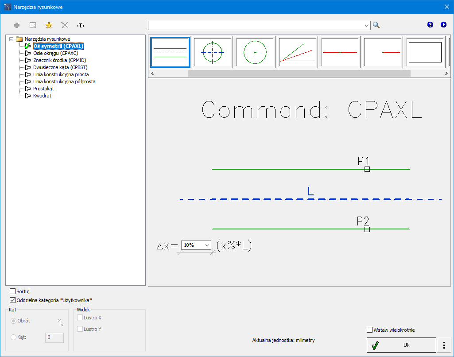Viewport: 454px width, 357px height.
Task: Enable Wstaw wielokrotnie checkbox
Action: tap(369, 330)
